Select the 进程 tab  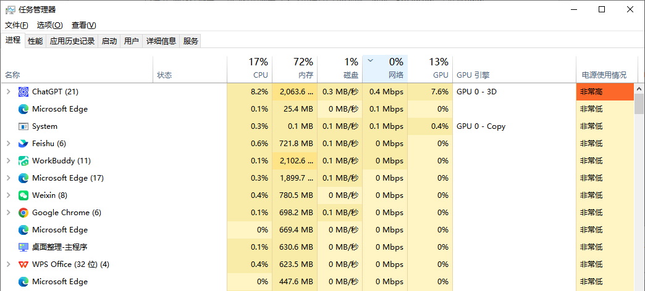[x=13, y=40]
